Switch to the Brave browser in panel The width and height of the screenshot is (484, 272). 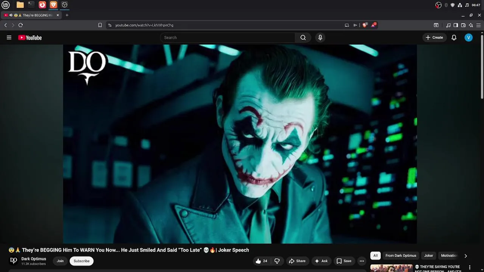tap(53, 5)
